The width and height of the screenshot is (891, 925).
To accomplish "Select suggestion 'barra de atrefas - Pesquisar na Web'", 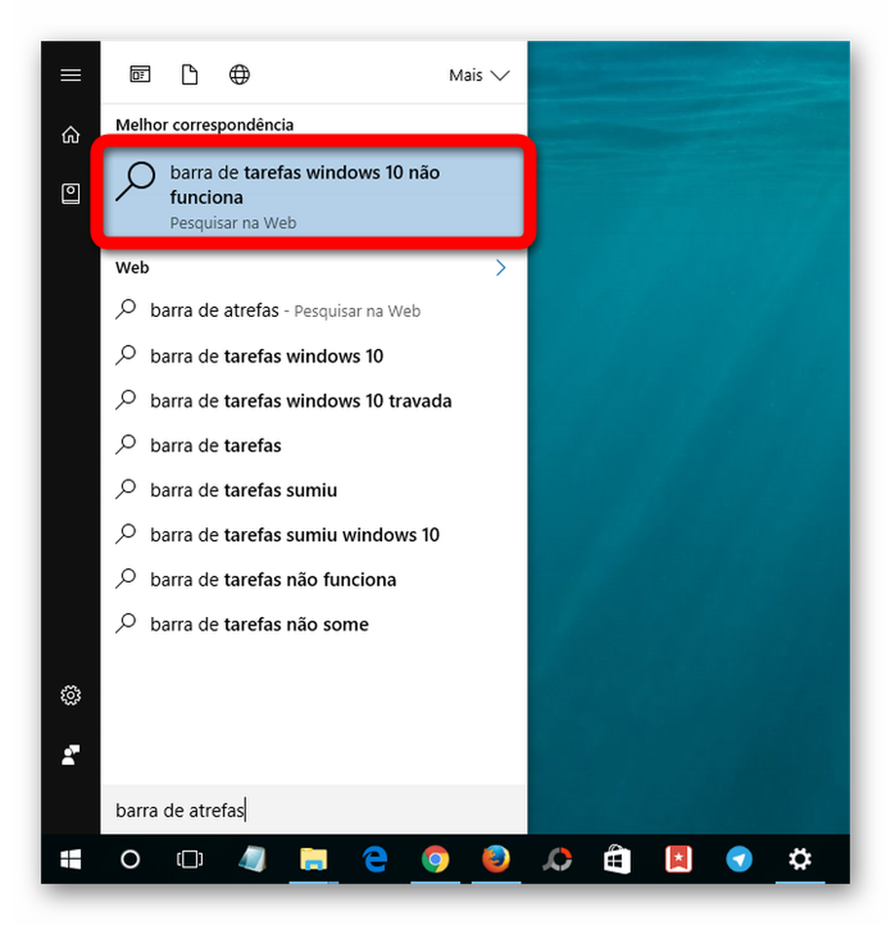I will [313, 311].
